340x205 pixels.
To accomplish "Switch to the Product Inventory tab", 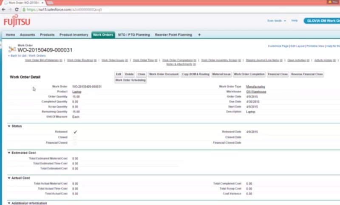I will (x=74, y=35).
